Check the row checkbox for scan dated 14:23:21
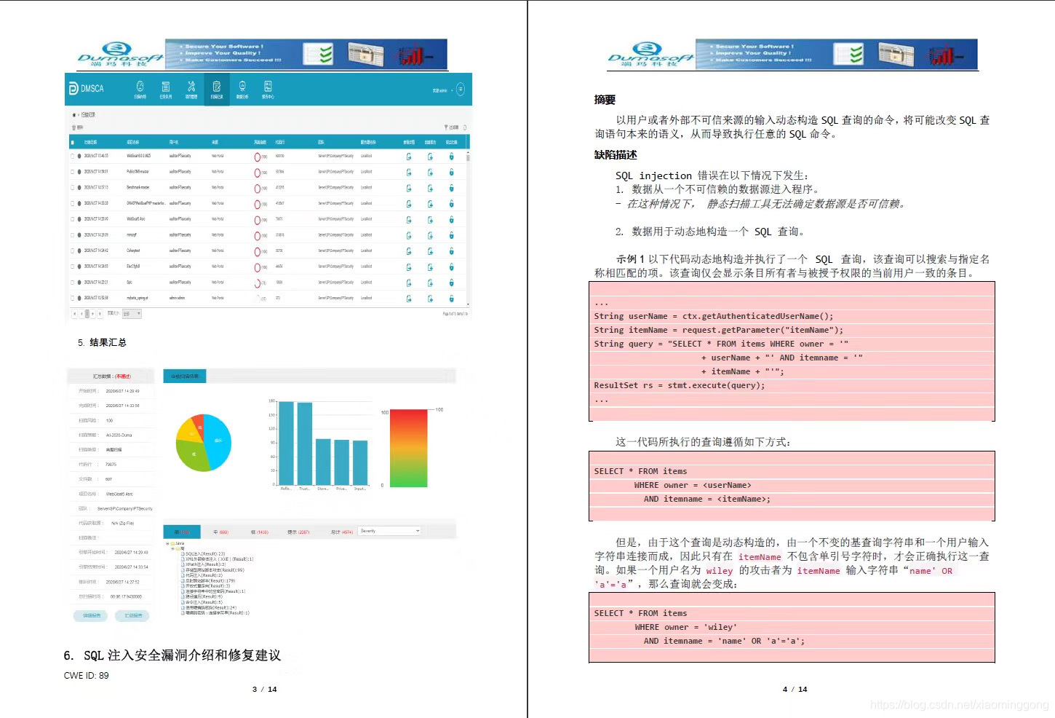The image size is (1055, 718). tap(73, 283)
